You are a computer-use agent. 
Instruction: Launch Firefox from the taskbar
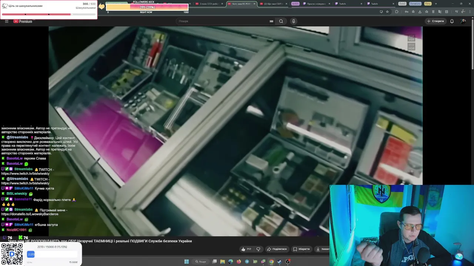(239, 262)
